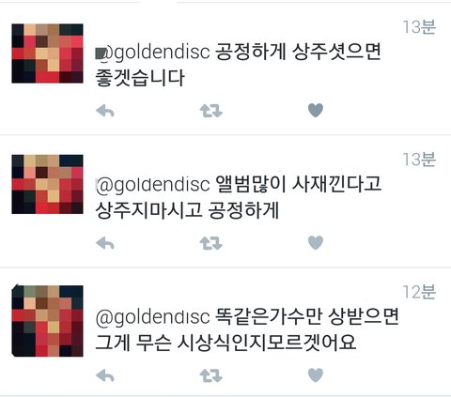Retweet the second tweet mentioning 앨범많이
The width and height of the screenshot is (451, 397).
pos(211,243)
